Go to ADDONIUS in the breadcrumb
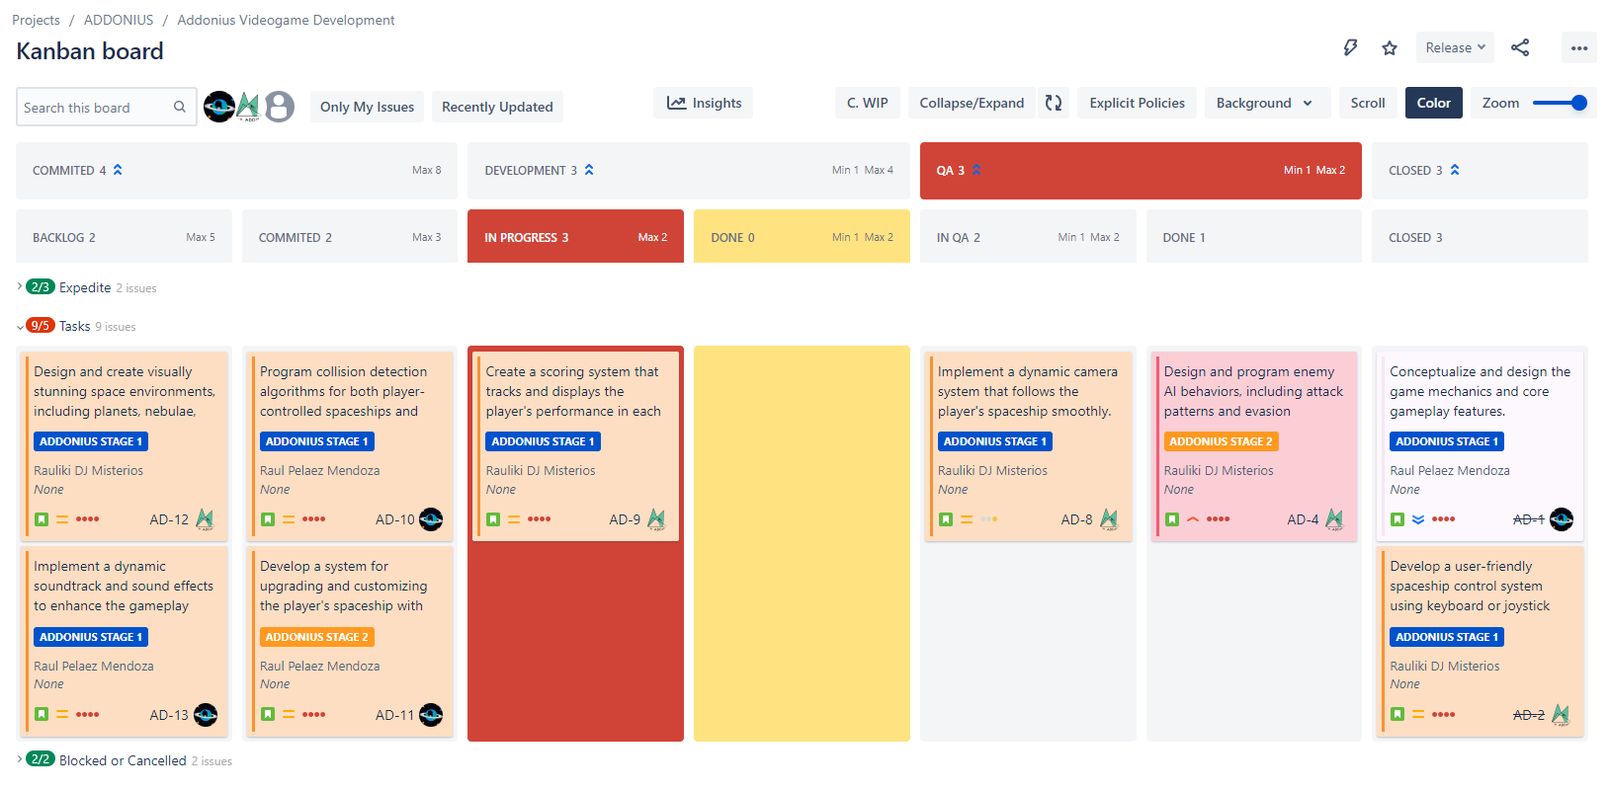This screenshot has height=791, width=1609. [x=119, y=20]
